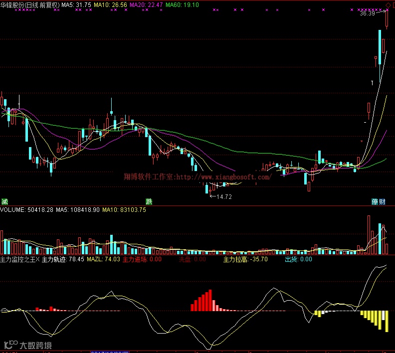Click the 主力监控之王 indicator name
This screenshot has width=395, height=353.
click(18, 259)
